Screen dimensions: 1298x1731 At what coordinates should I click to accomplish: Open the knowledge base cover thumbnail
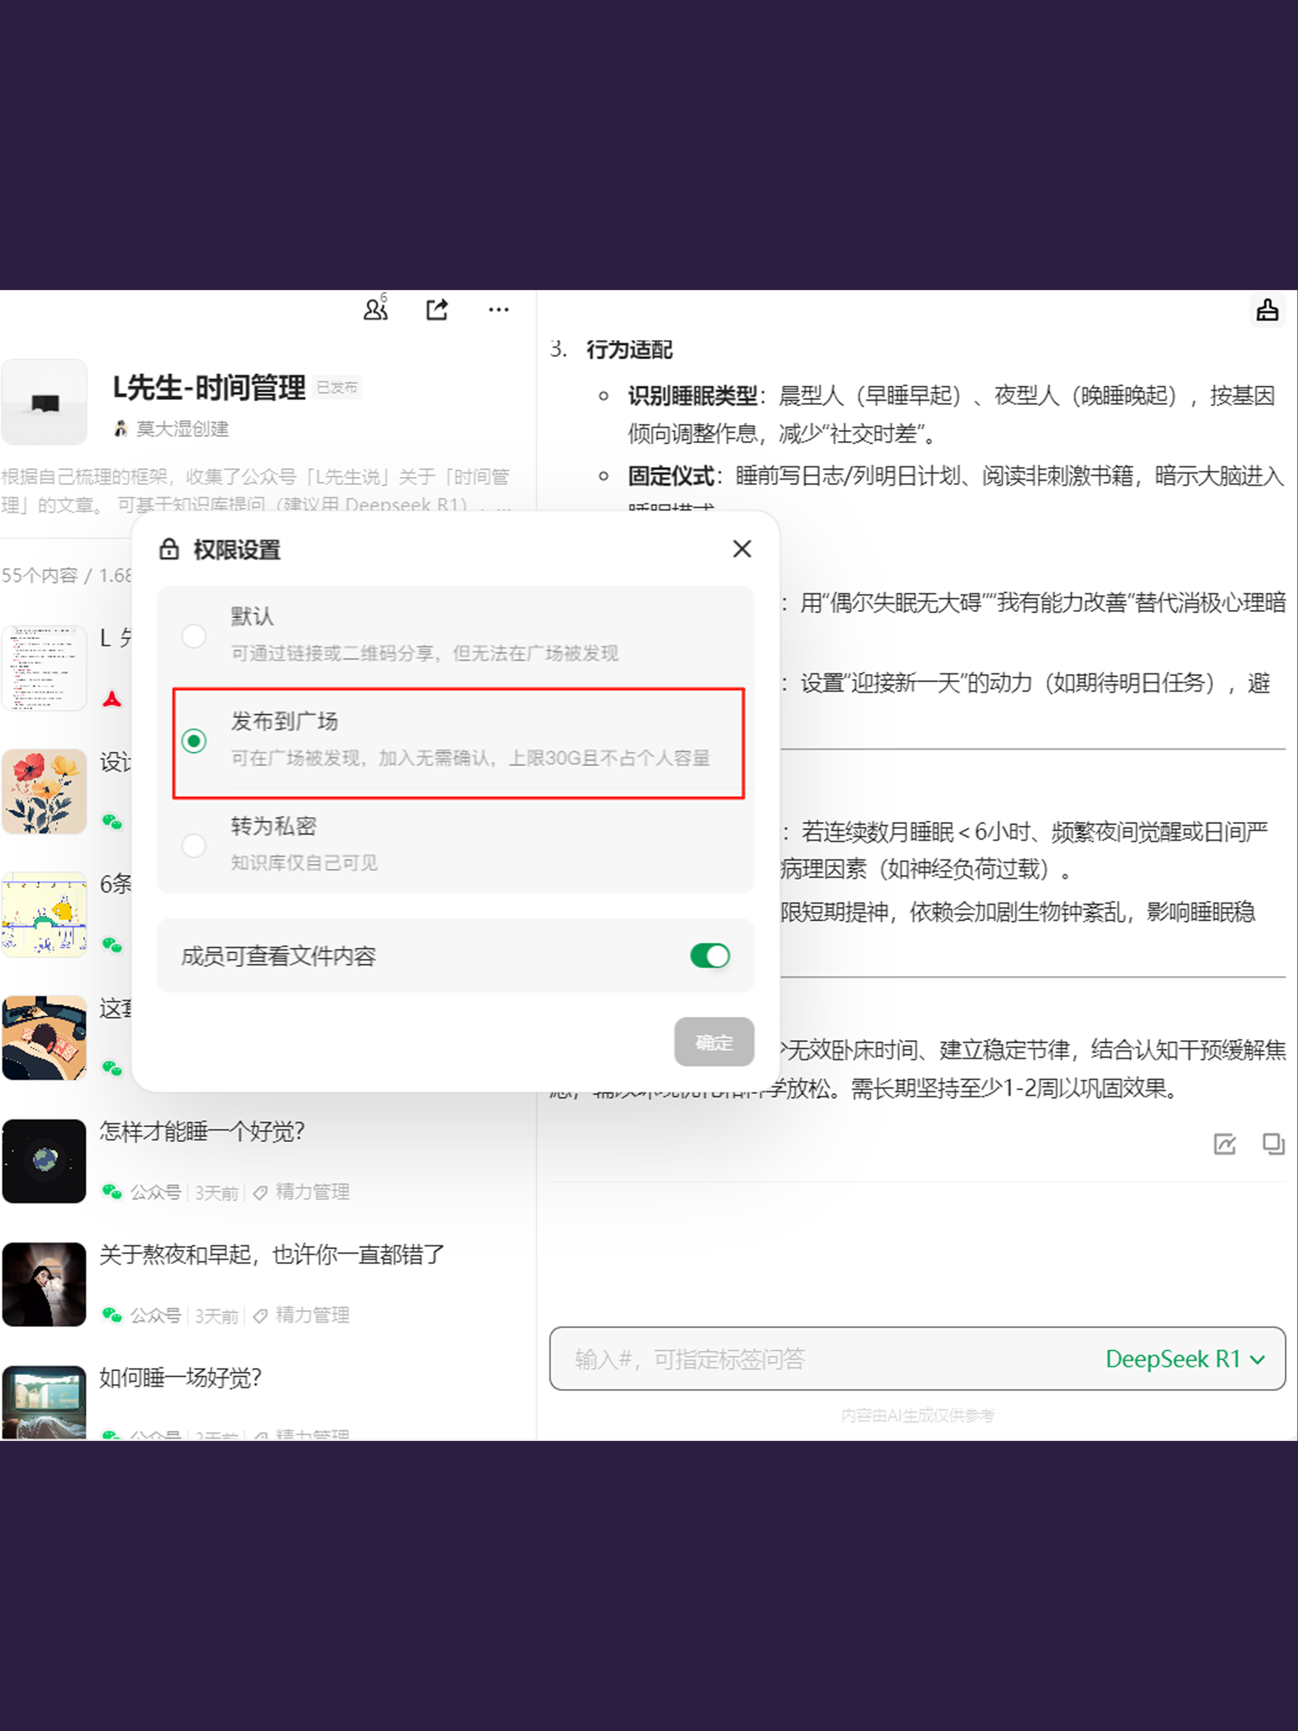click(x=44, y=402)
